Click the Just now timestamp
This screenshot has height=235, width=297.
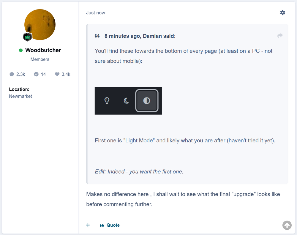(95, 13)
